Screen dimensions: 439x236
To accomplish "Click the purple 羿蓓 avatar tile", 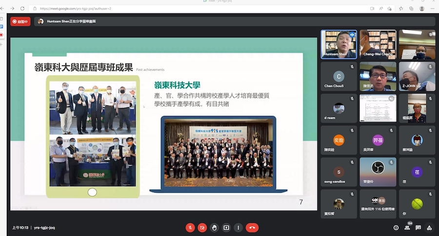I will click(378, 140).
